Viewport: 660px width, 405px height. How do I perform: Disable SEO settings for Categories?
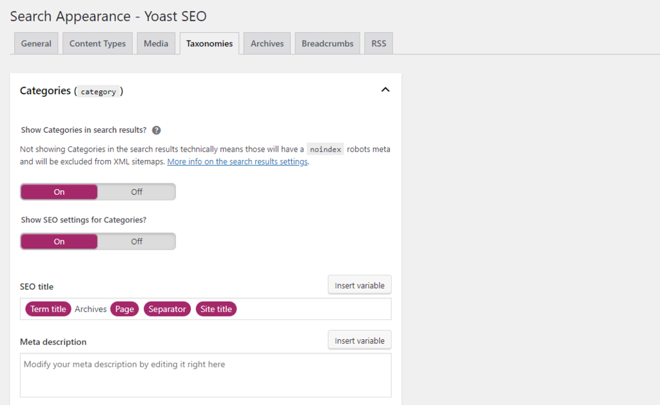click(x=136, y=241)
